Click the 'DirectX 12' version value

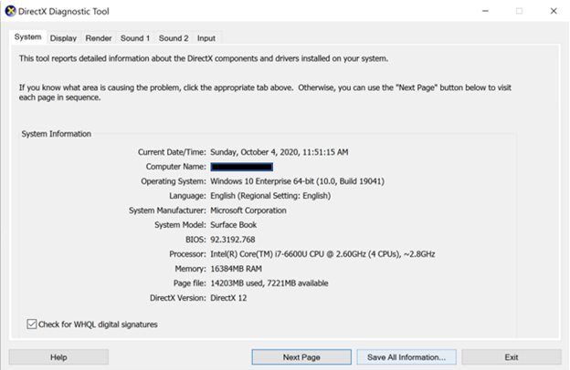[x=228, y=298]
